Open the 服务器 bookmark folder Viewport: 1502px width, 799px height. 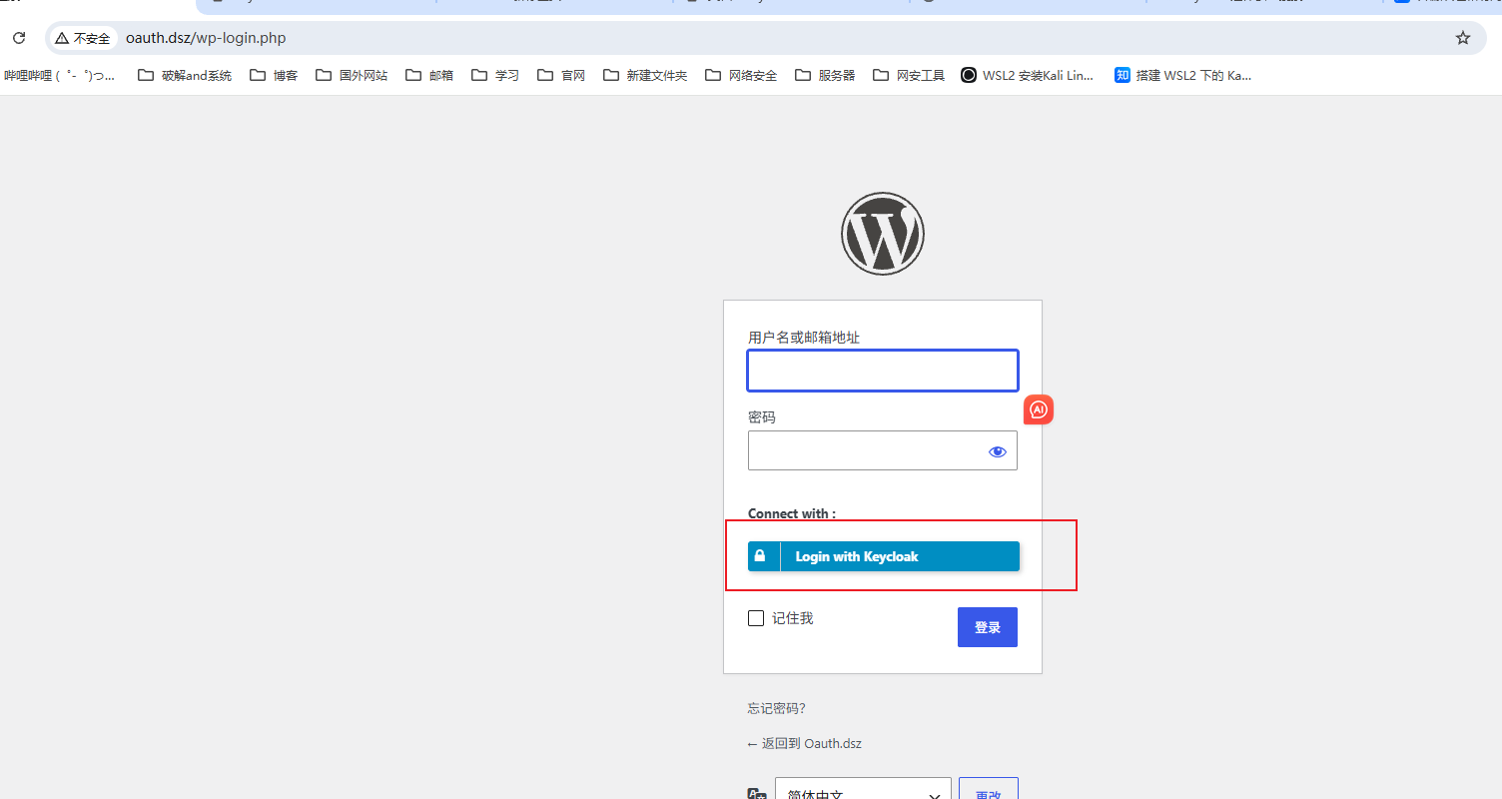point(825,75)
